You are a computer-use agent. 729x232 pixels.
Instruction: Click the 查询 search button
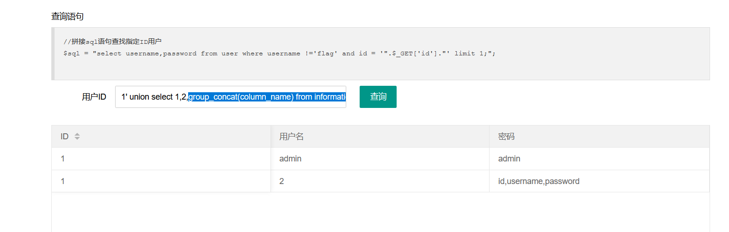tap(378, 97)
